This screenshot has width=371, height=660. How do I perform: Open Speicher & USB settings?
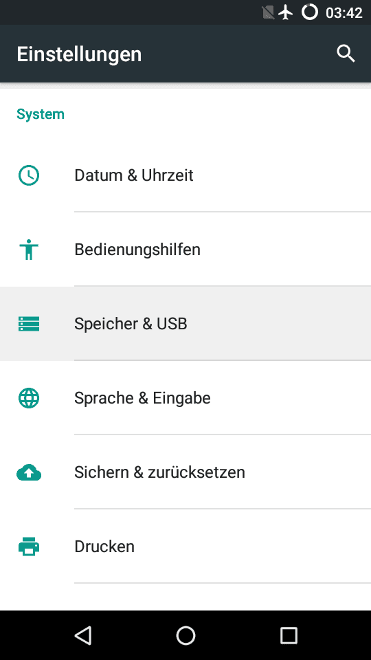(185, 324)
